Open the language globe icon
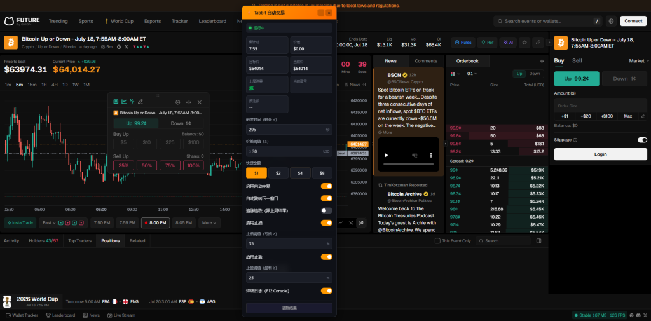 click(x=611, y=21)
